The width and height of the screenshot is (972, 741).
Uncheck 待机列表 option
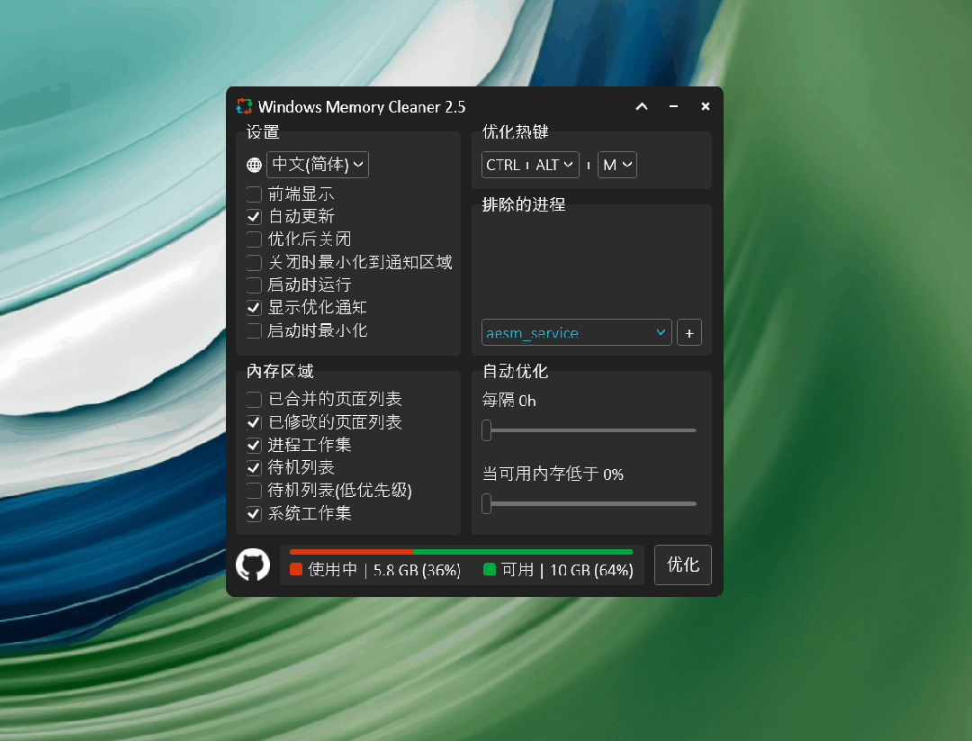[254, 467]
